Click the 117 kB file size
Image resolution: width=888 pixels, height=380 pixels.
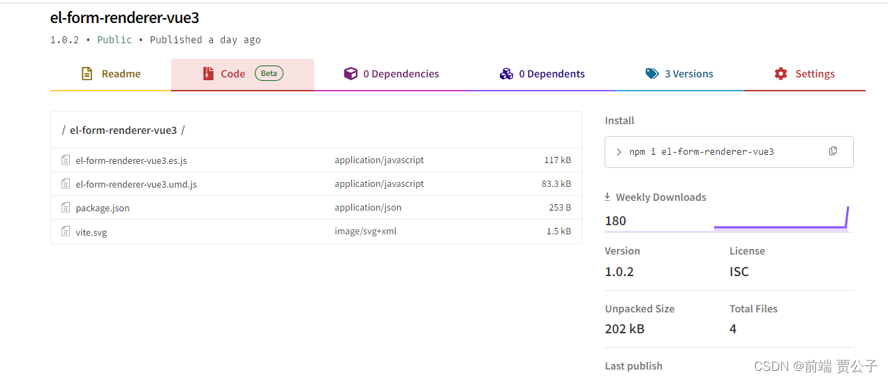pyautogui.click(x=558, y=160)
